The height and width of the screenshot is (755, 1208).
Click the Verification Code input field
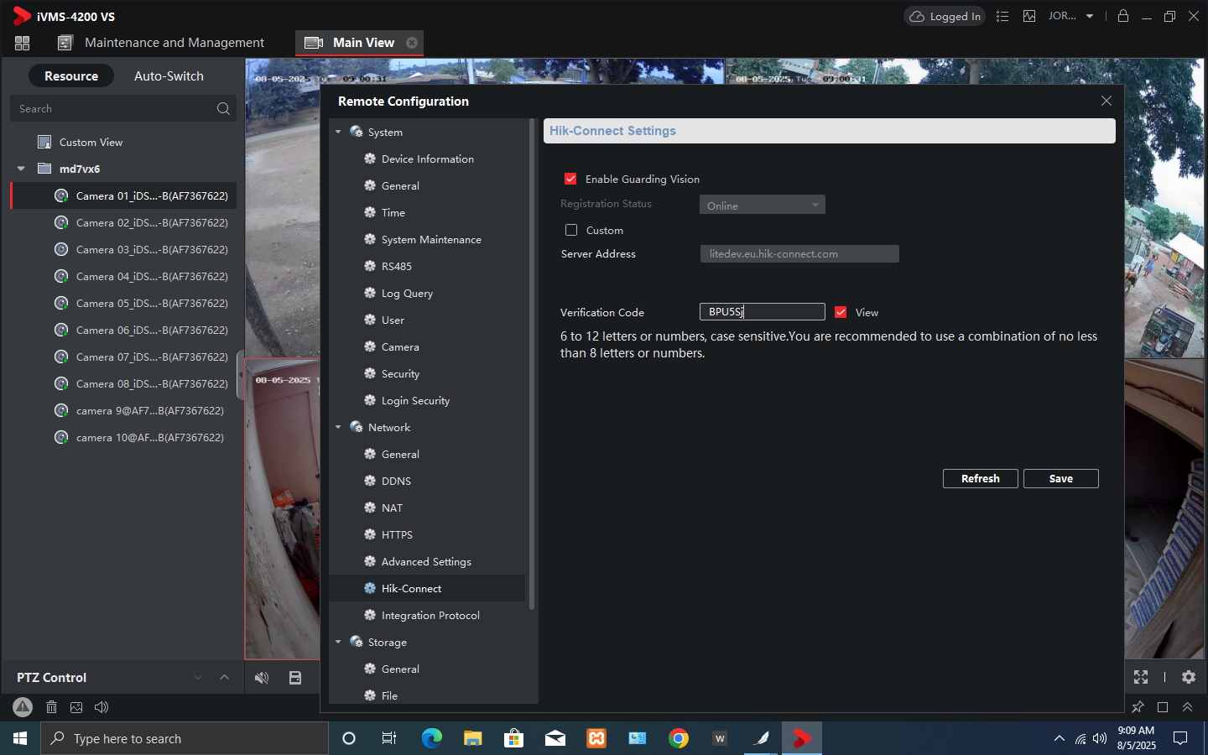pos(763,312)
